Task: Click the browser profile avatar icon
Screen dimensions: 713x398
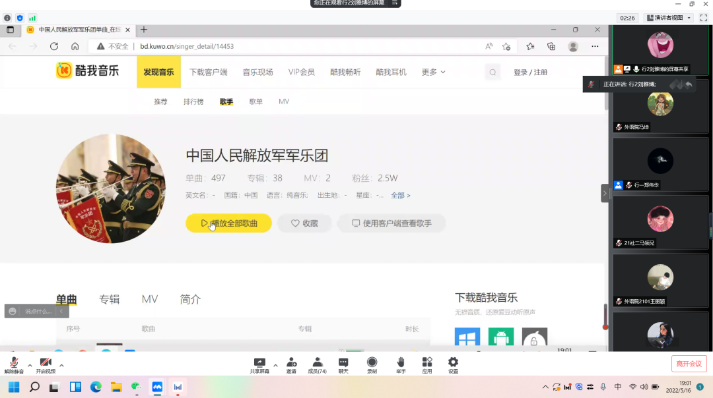Action: [x=573, y=46]
